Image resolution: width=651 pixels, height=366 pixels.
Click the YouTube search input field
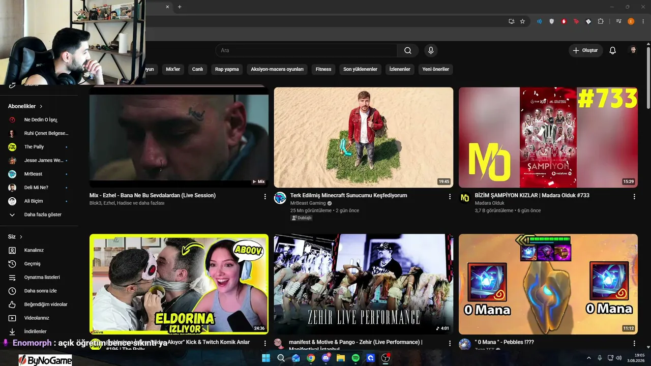tap(306, 50)
